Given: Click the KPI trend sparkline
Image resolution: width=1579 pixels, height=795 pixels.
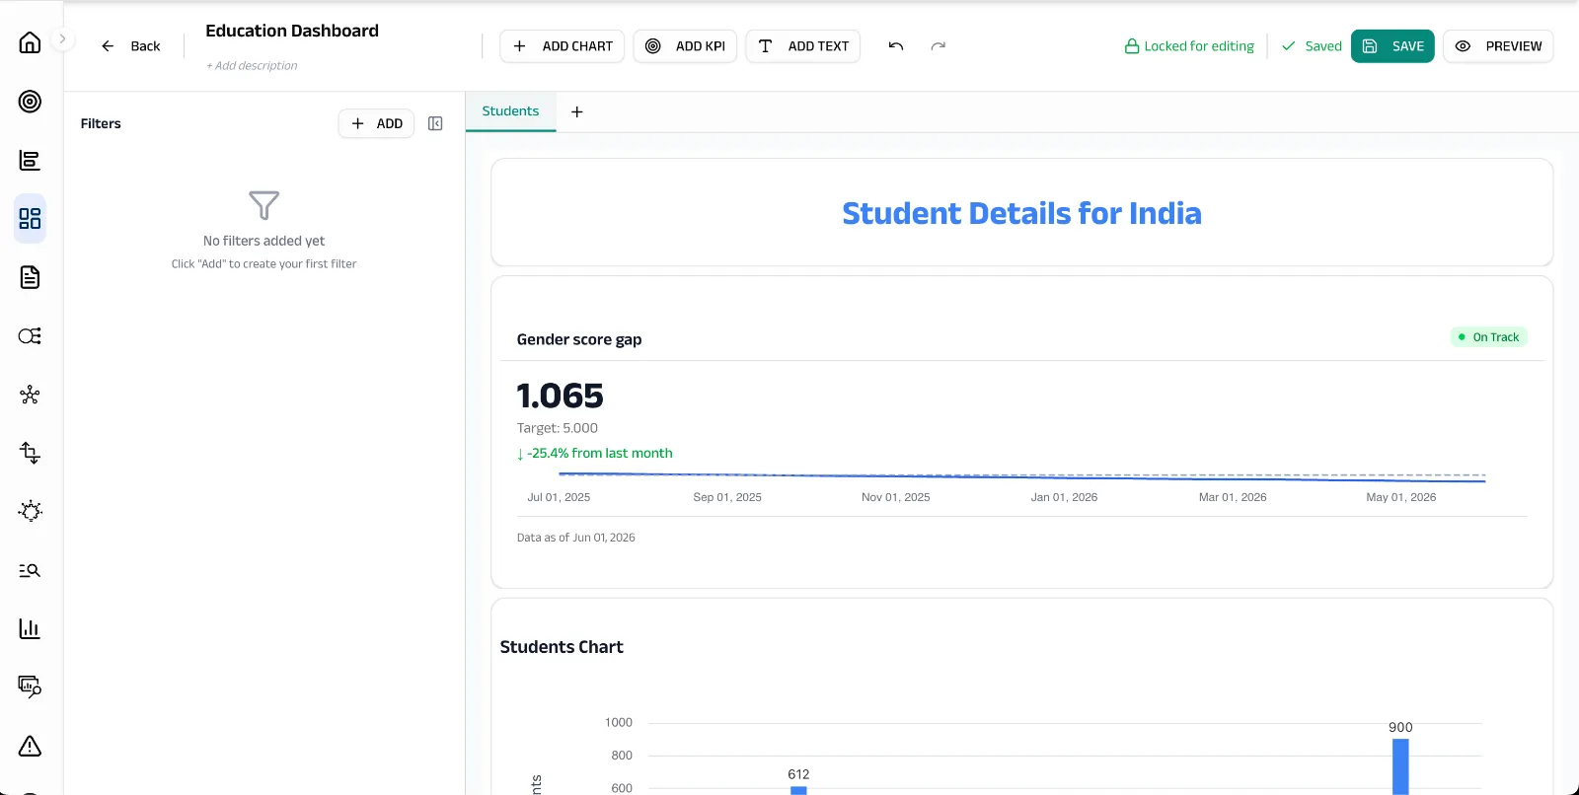Looking at the screenshot, I should (x=1021, y=477).
